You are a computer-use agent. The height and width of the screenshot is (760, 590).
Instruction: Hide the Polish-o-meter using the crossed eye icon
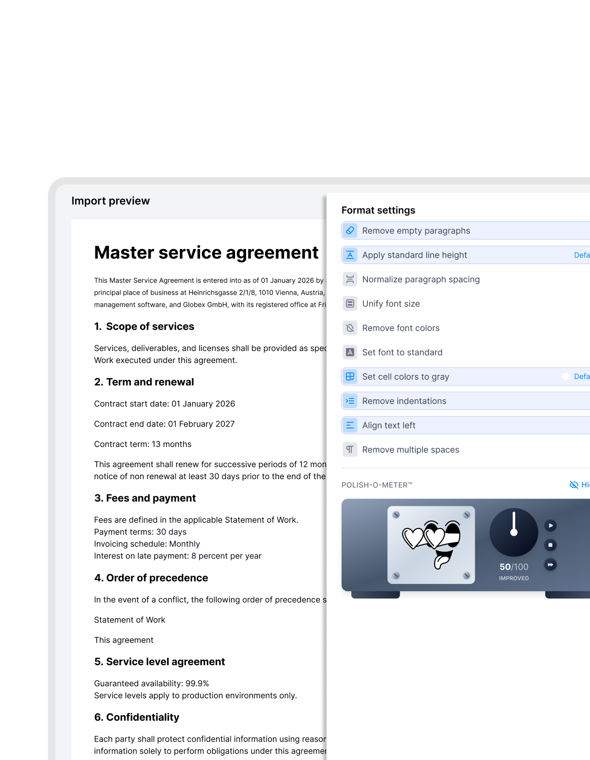pos(574,485)
